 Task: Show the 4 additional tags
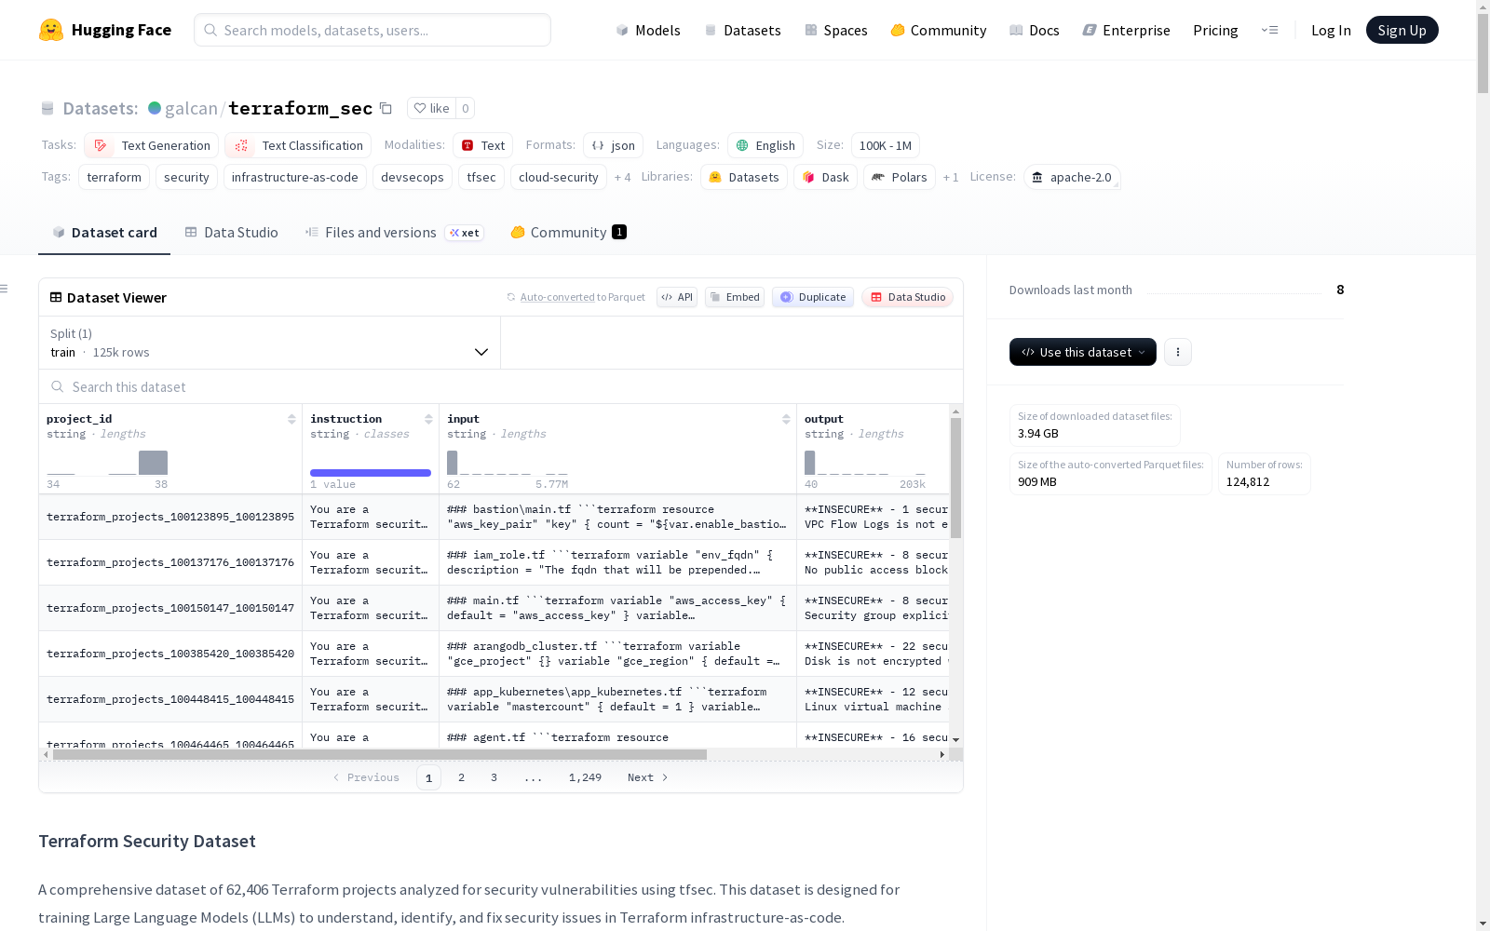point(622,177)
